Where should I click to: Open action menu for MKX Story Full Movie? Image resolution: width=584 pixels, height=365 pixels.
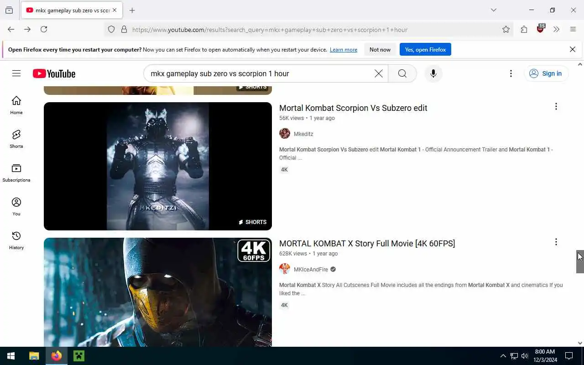click(556, 242)
